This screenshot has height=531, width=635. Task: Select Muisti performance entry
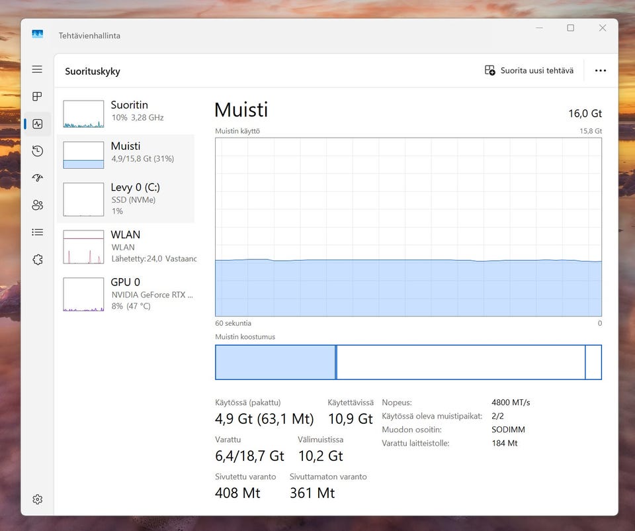[x=126, y=155]
